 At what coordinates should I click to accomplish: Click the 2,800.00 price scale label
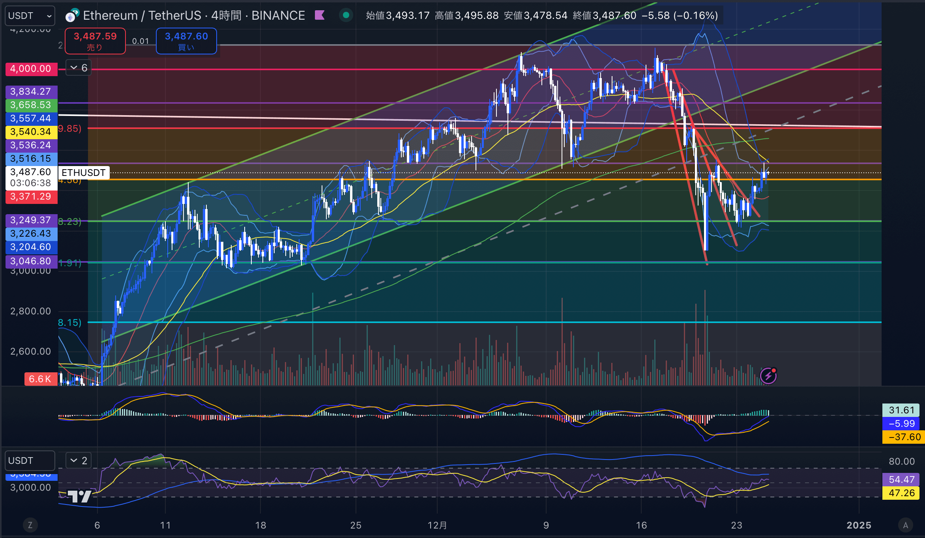coord(31,311)
